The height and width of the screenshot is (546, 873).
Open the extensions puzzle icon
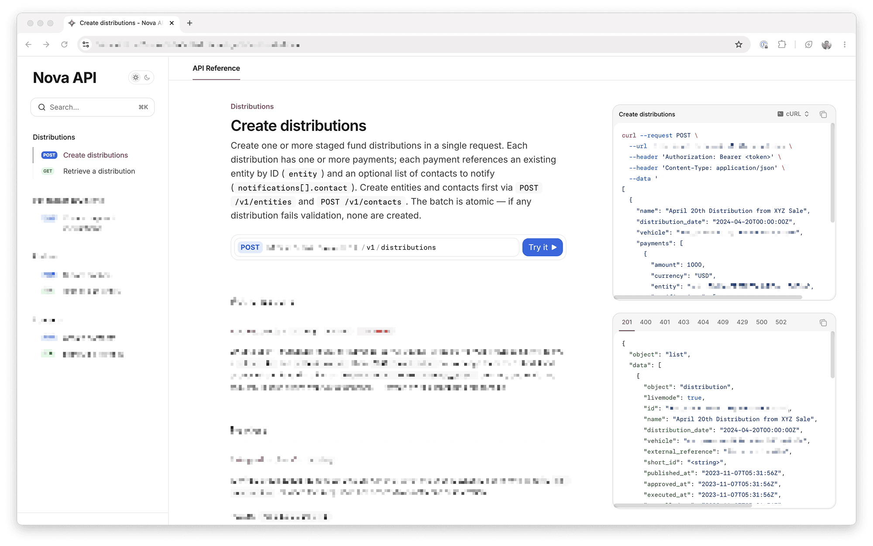[782, 45]
